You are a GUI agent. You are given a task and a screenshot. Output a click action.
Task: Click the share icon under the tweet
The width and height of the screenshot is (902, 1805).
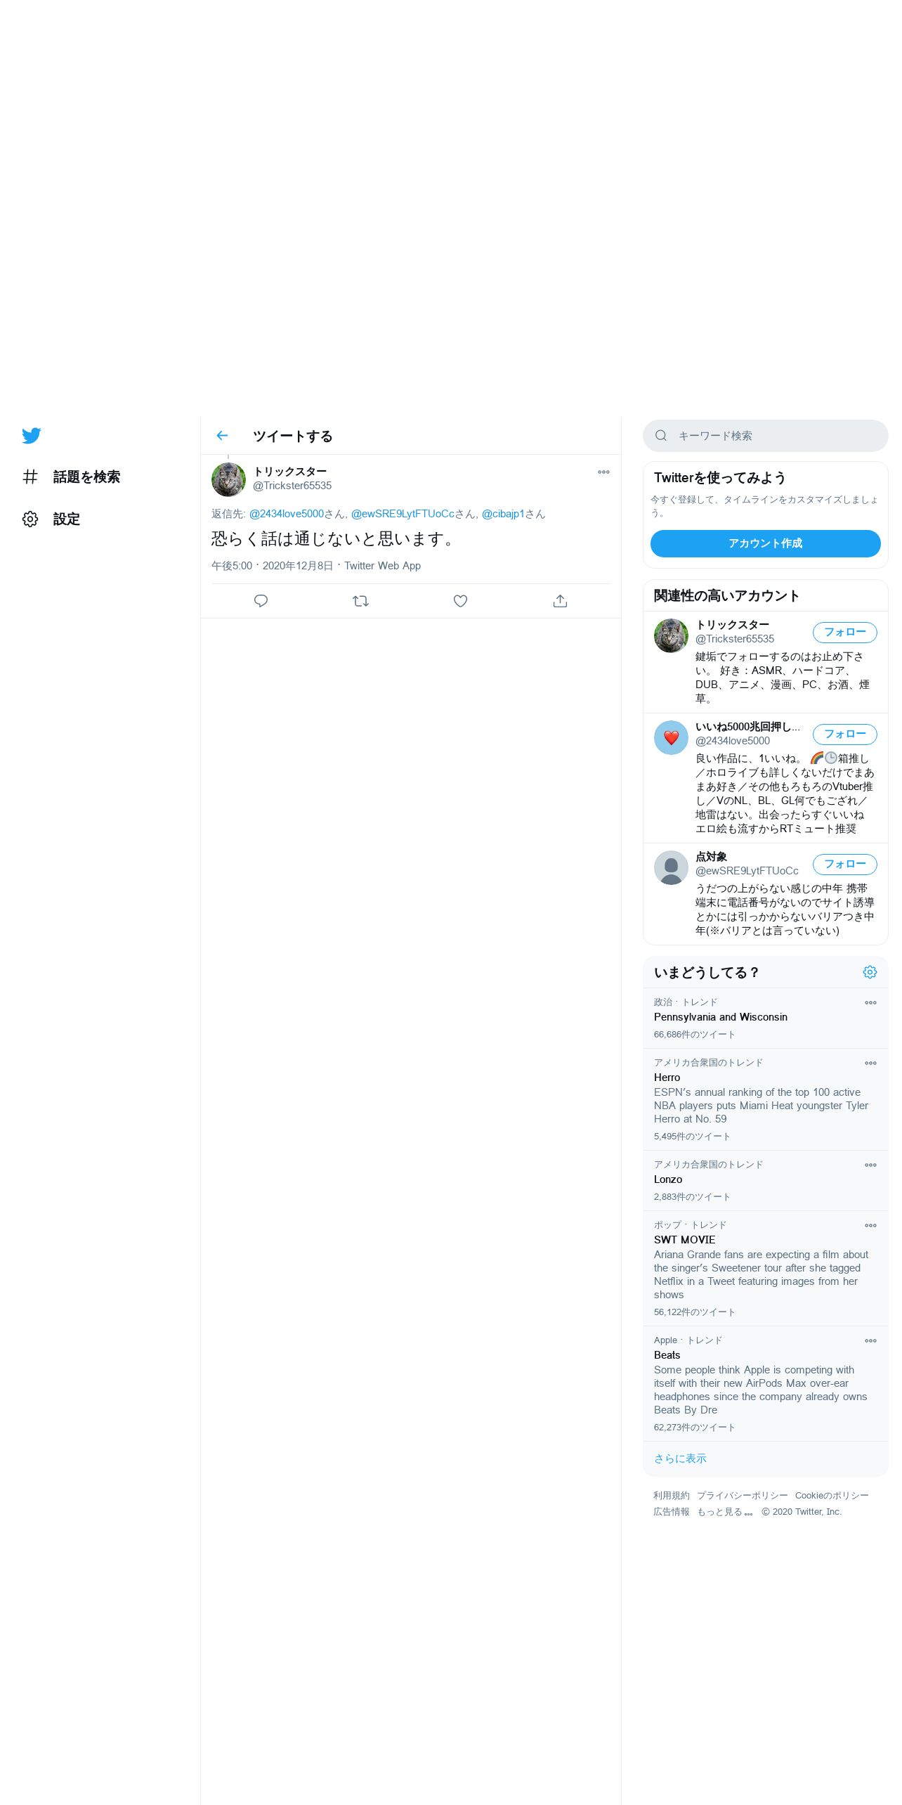(560, 601)
